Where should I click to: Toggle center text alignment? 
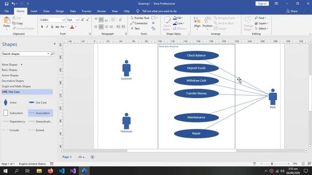101,27
